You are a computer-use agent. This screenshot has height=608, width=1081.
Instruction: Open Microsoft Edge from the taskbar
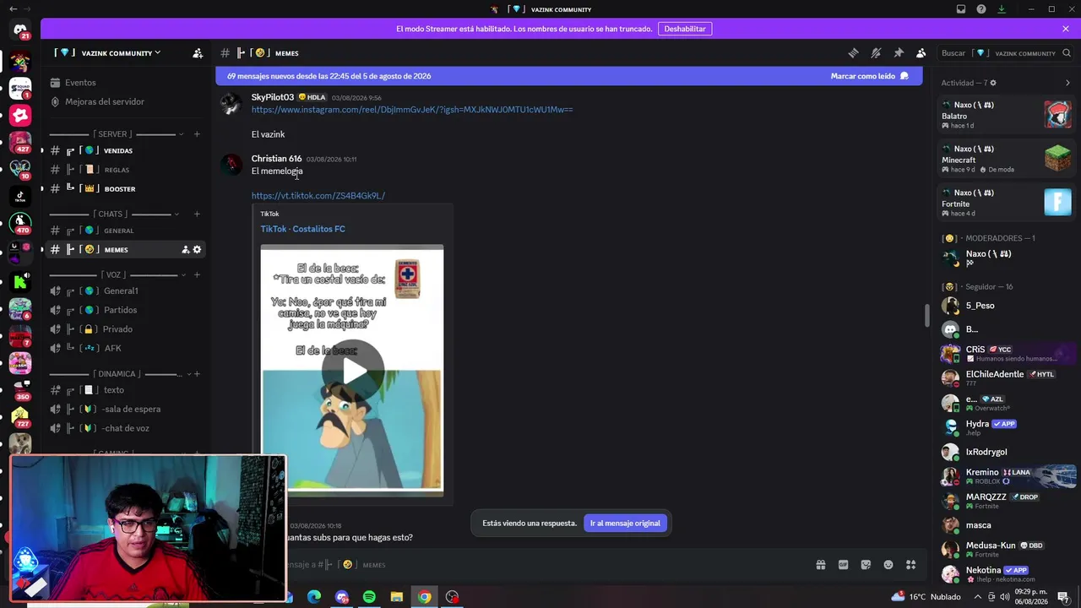(x=314, y=597)
